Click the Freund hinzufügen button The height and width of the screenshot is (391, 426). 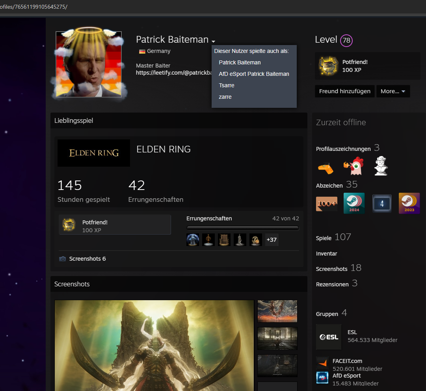(344, 91)
